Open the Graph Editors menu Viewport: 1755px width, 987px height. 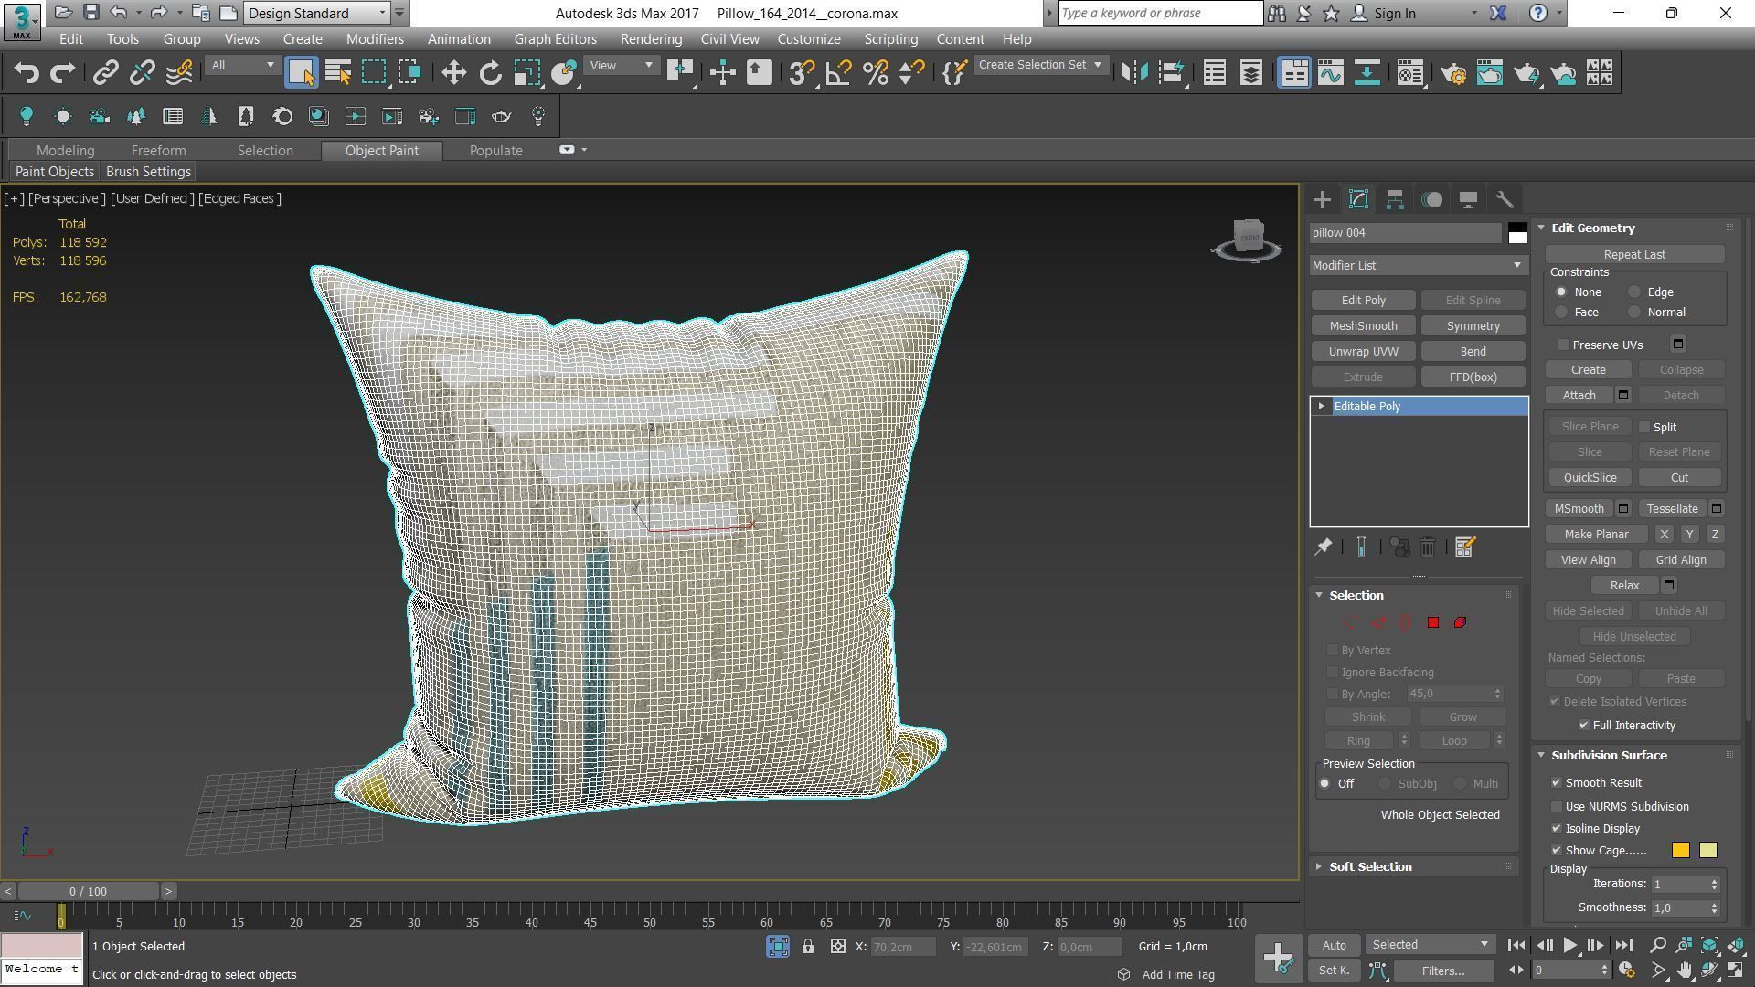tap(555, 39)
